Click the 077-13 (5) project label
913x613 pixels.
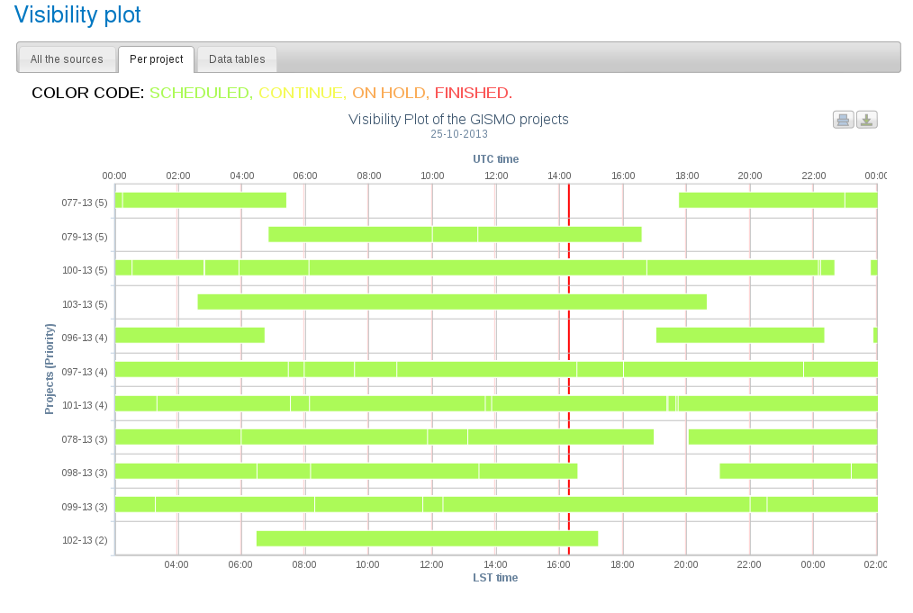[85, 203]
